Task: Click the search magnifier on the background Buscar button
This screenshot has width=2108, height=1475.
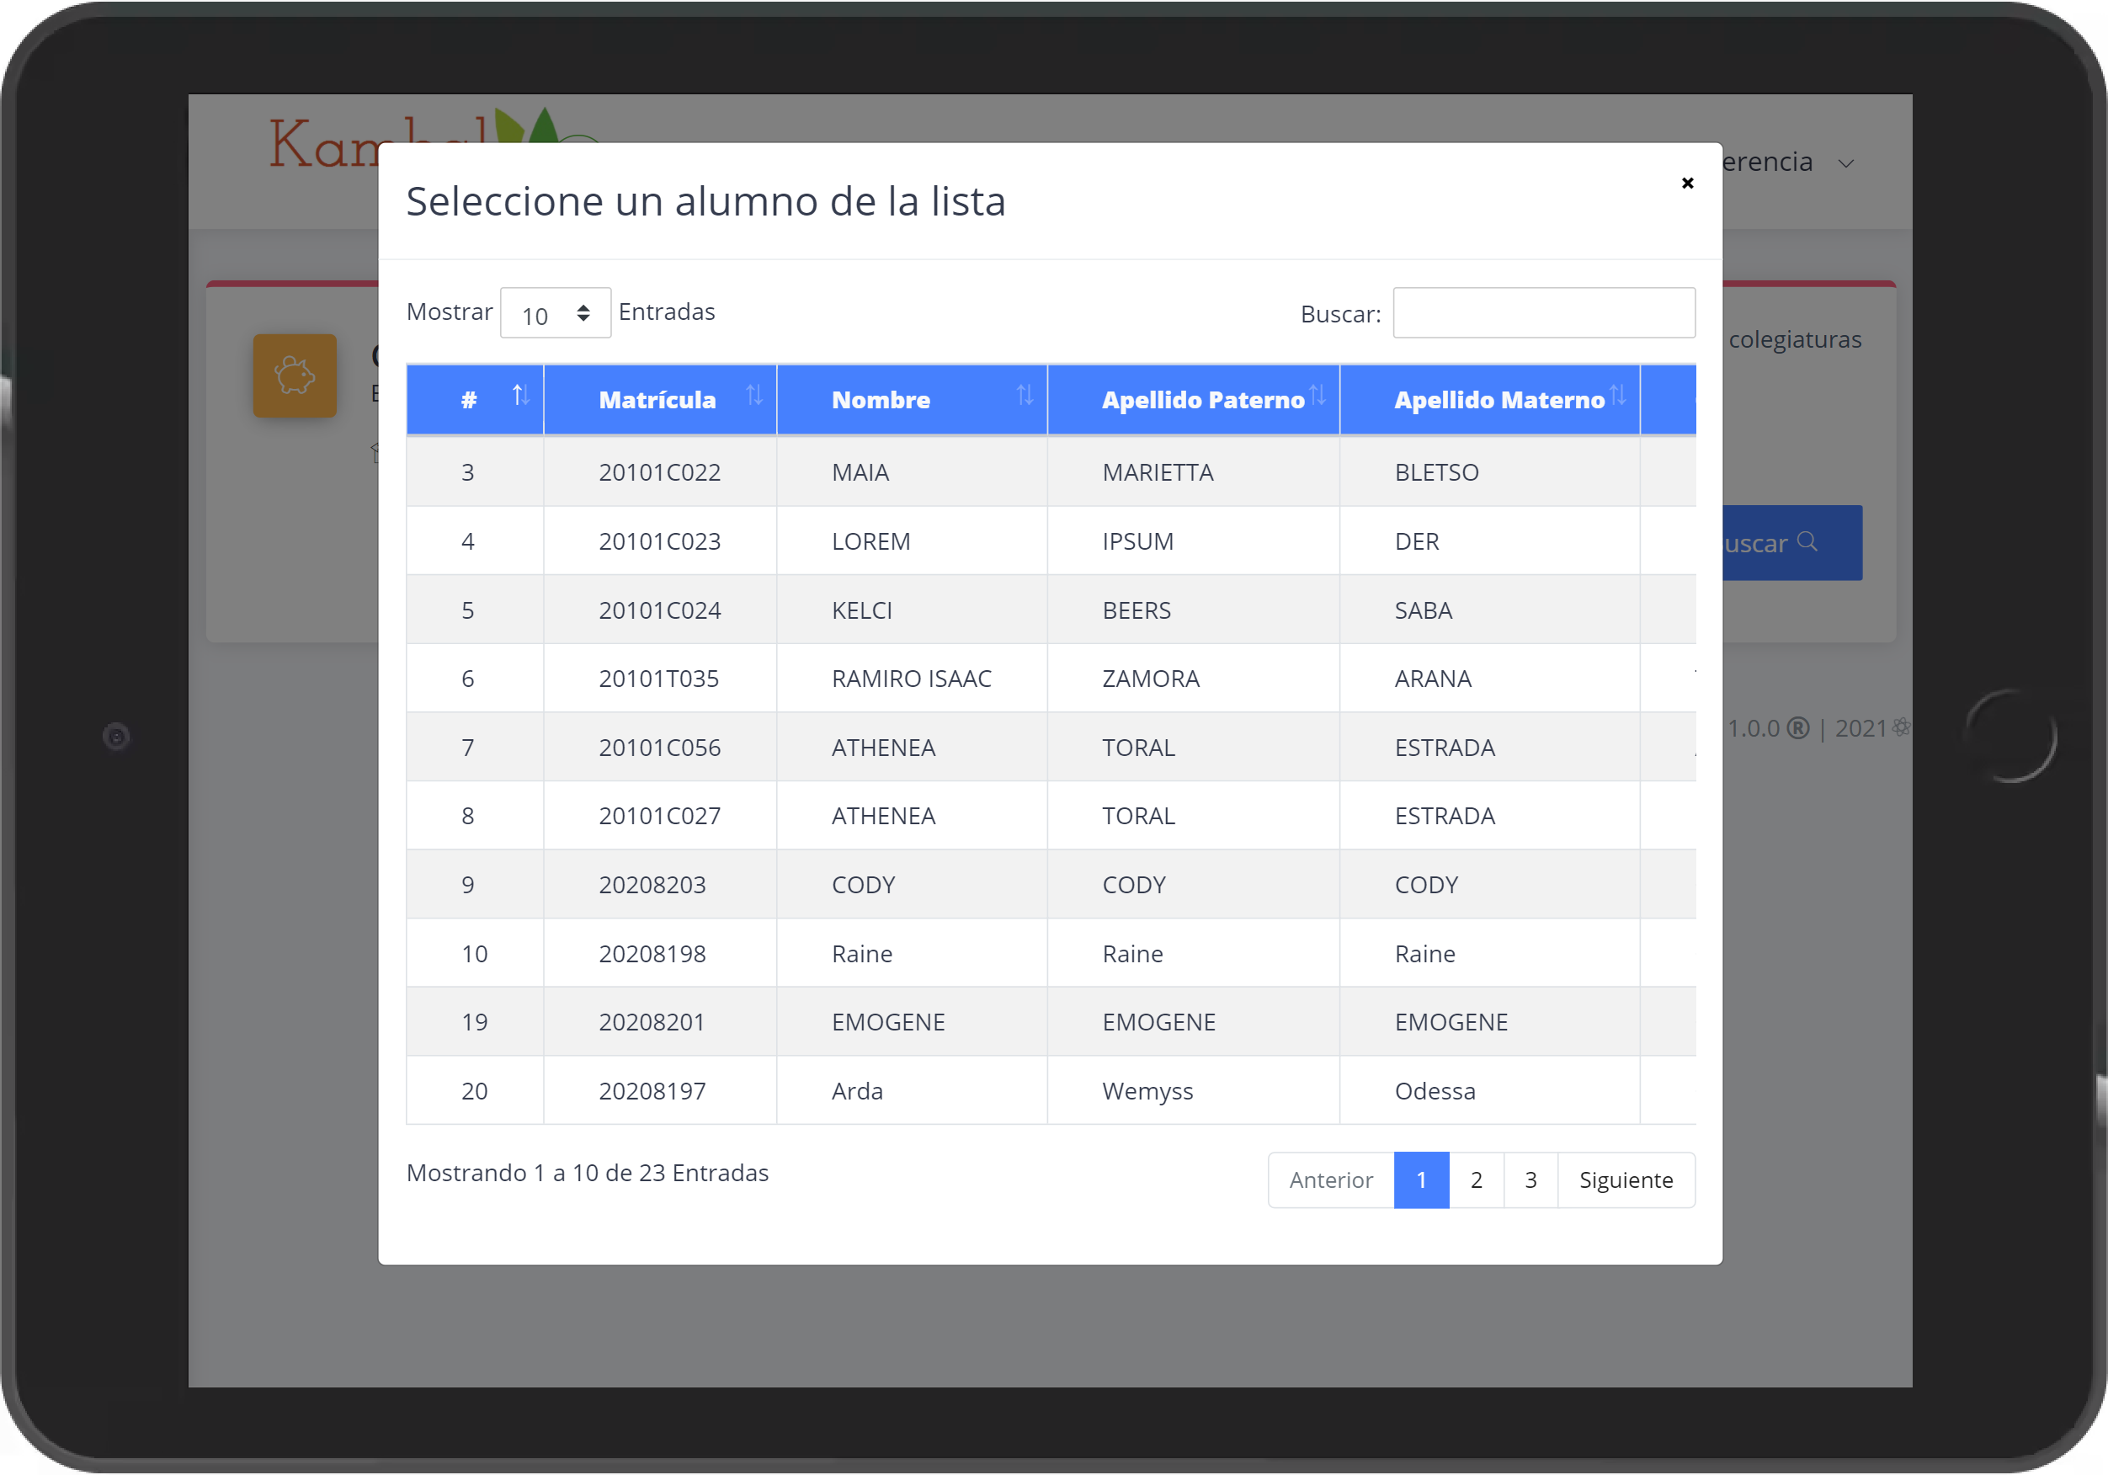Action: tap(1806, 542)
